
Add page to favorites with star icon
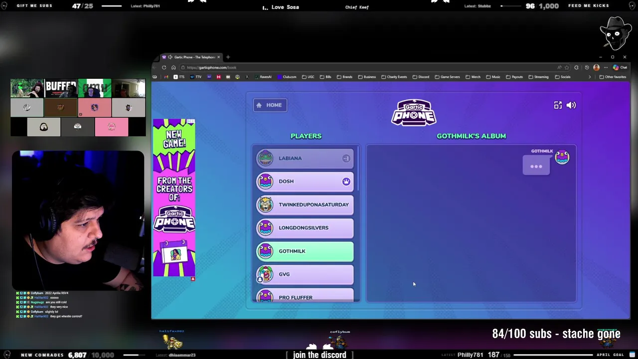(567, 67)
